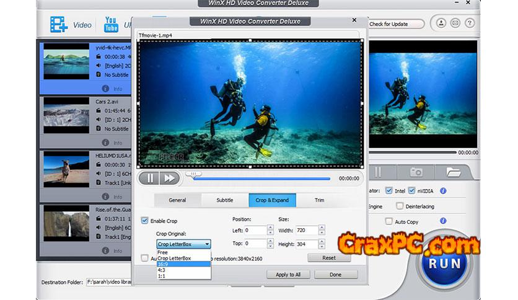This screenshot has height=300, width=518.
Task: Click the blue info icon beside nVIDIA
Action: pyautogui.click(x=443, y=191)
